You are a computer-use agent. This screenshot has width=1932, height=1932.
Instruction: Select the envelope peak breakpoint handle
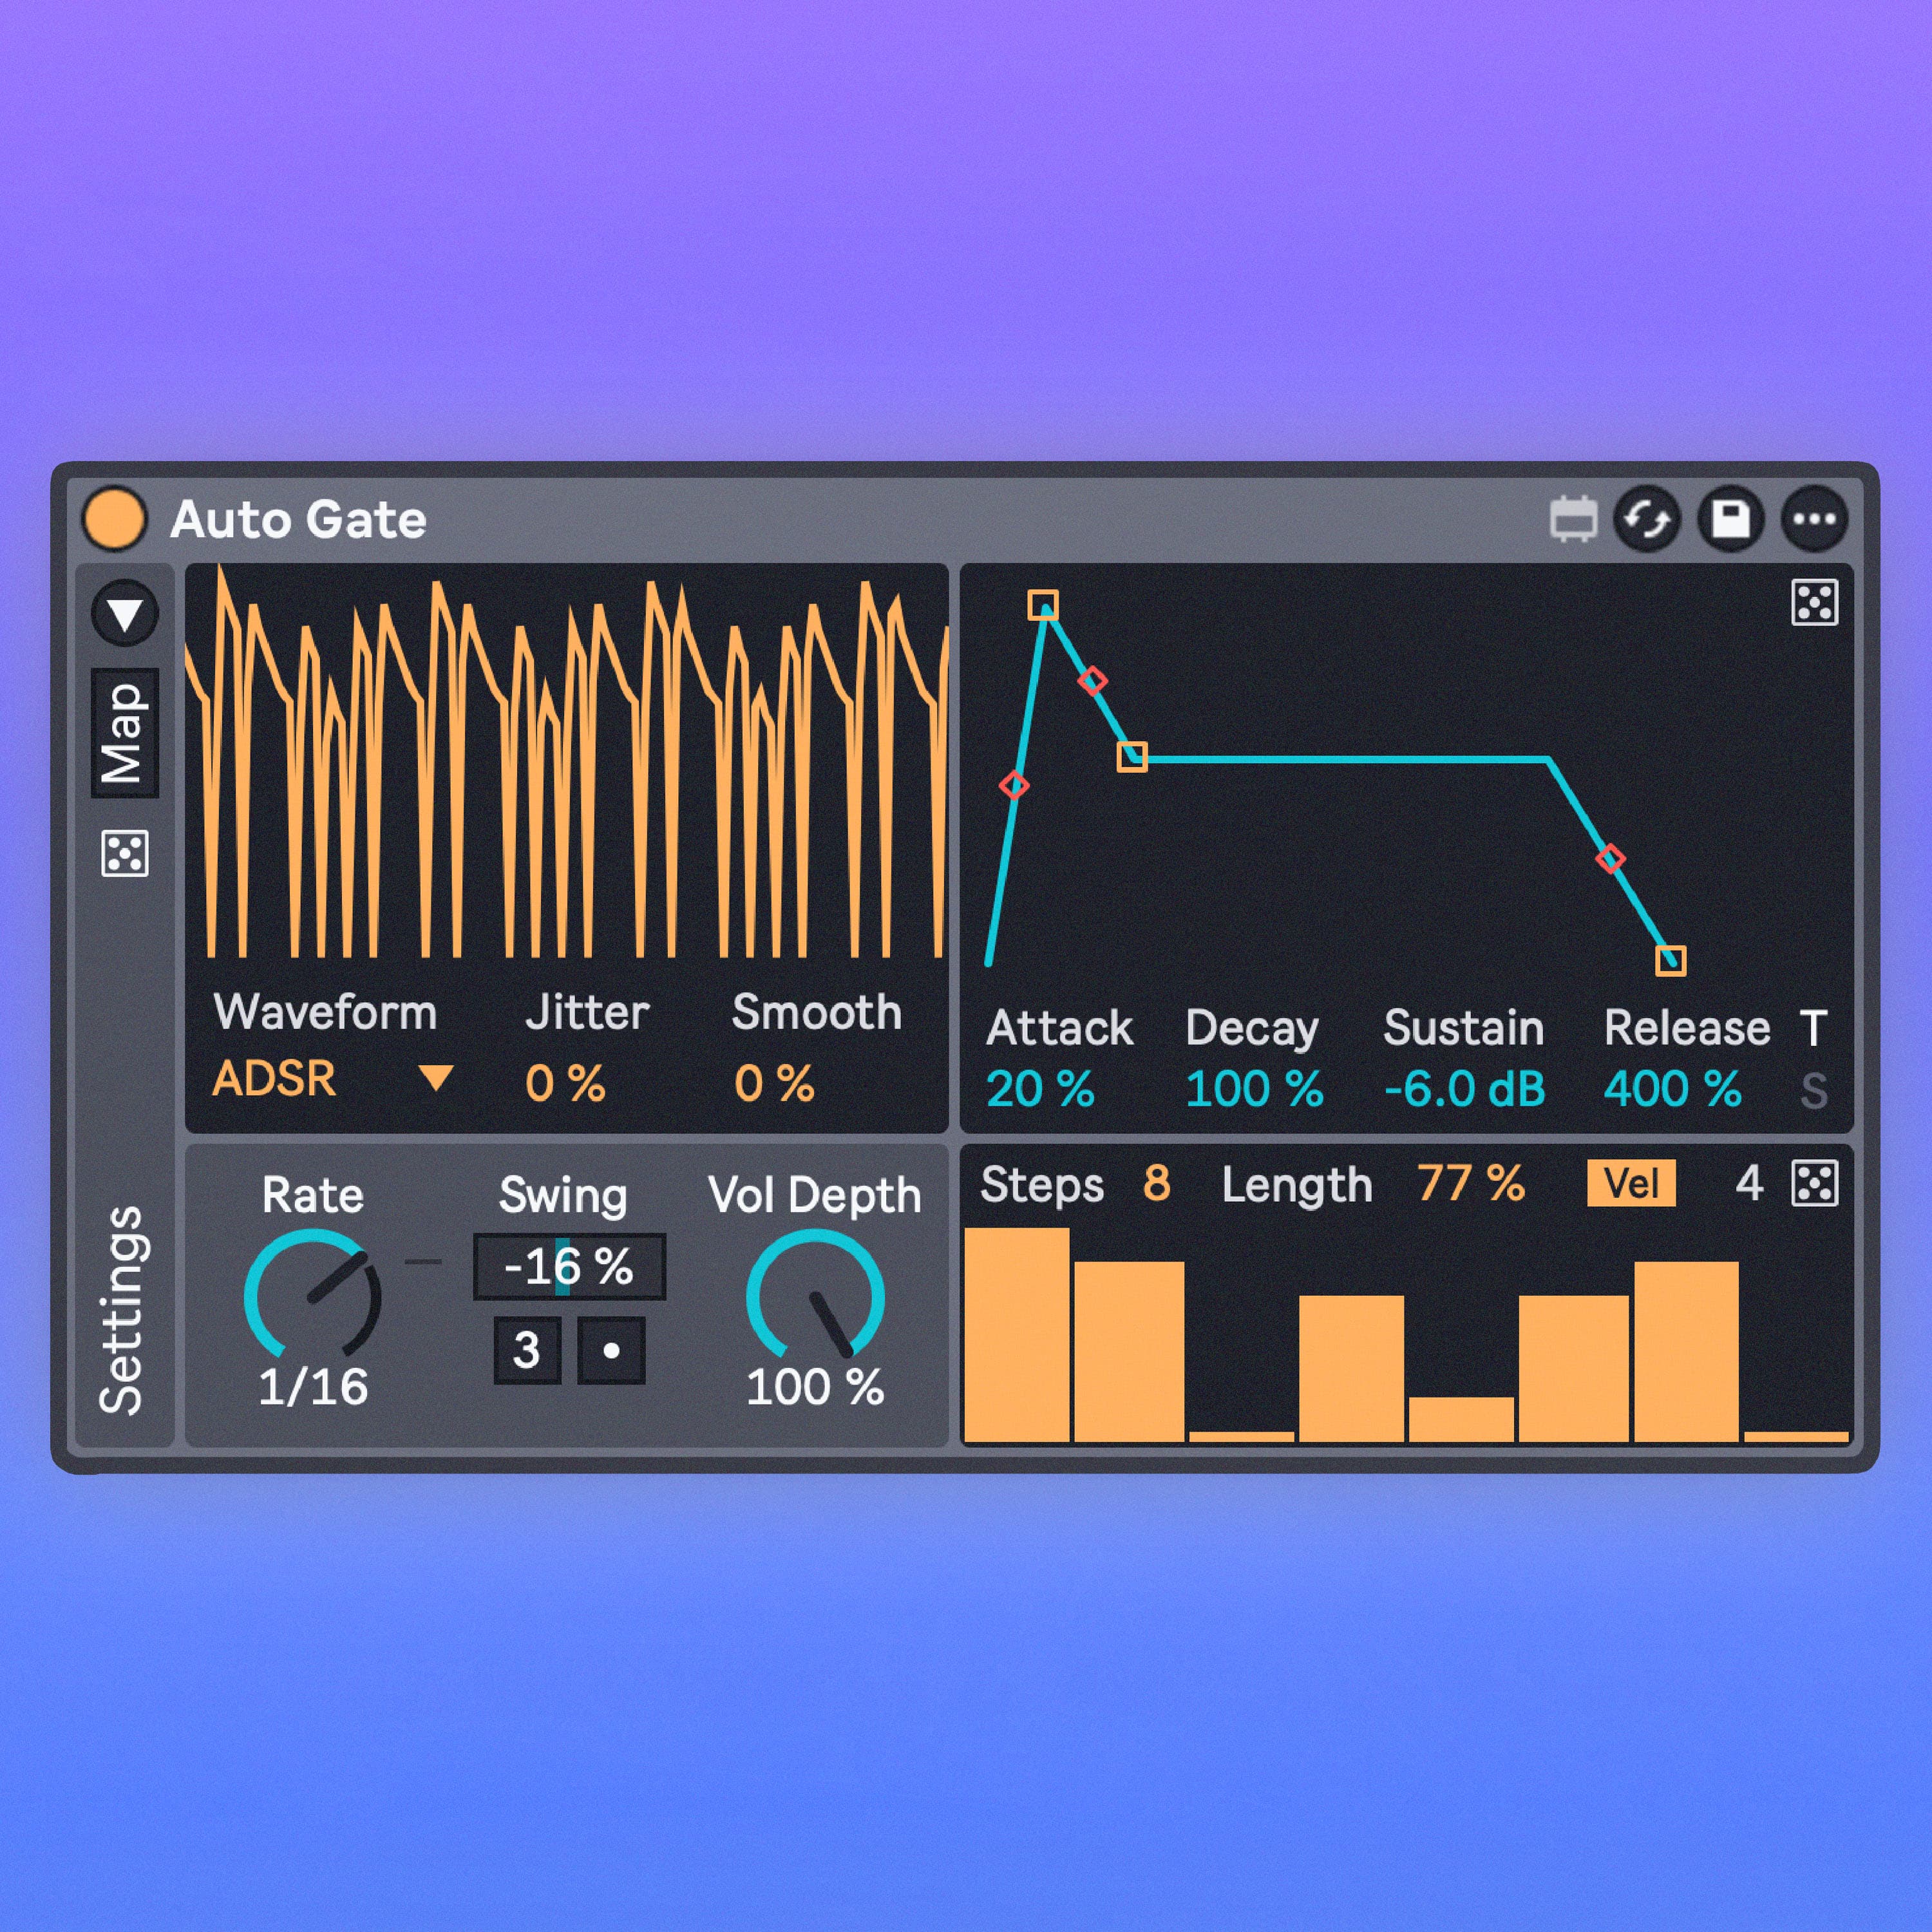[x=1043, y=605]
